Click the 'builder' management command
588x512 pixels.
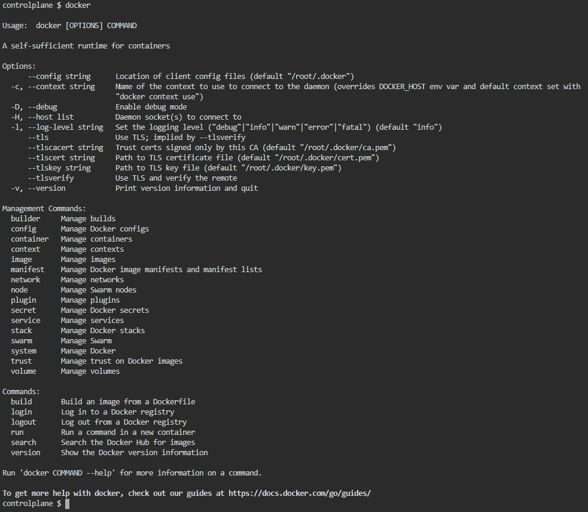click(x=26, y=219)
